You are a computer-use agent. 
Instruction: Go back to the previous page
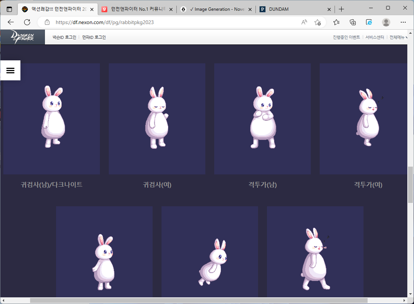(x=11, y=22)
